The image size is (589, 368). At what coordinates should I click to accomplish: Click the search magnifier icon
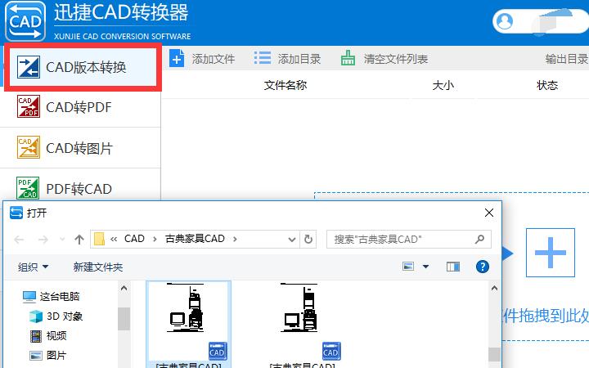coord(479,239)
